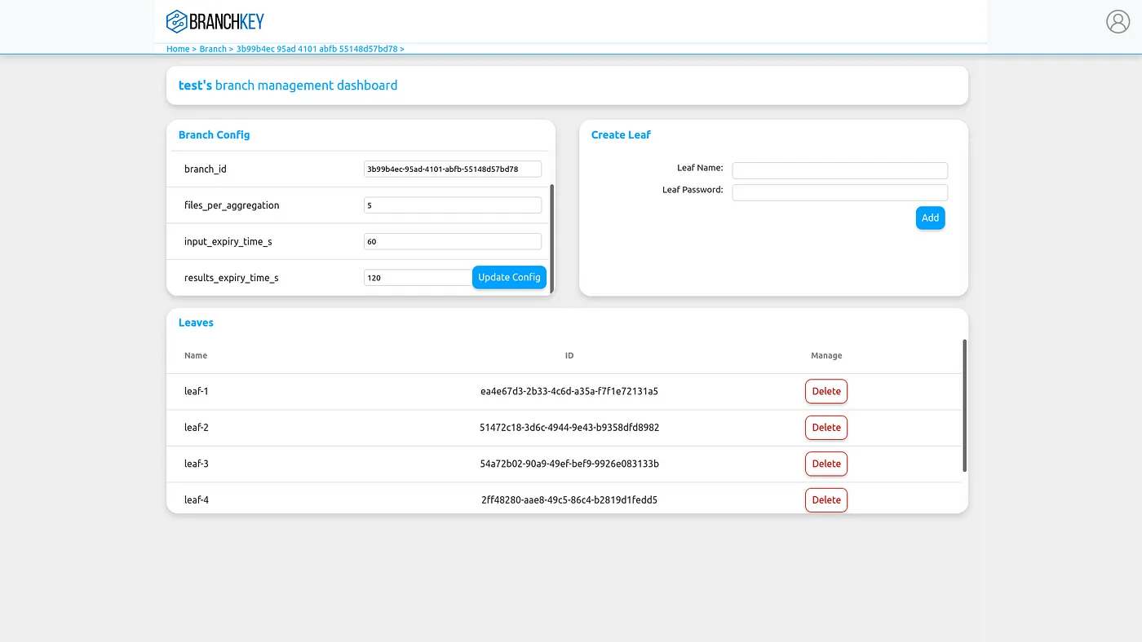Open the user profile account icon
1142x642 pixels.
pyautogui.click(x=1118, y=21)
